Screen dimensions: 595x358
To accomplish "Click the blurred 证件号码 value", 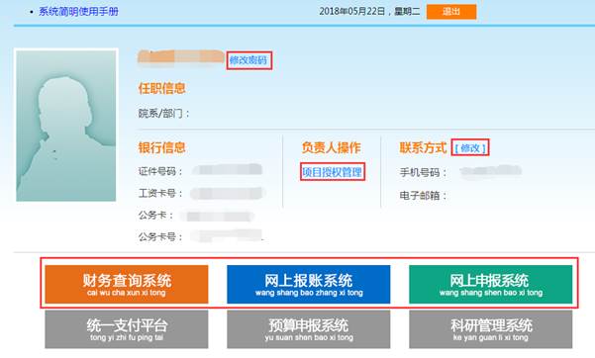I will [x=228, y=169].
